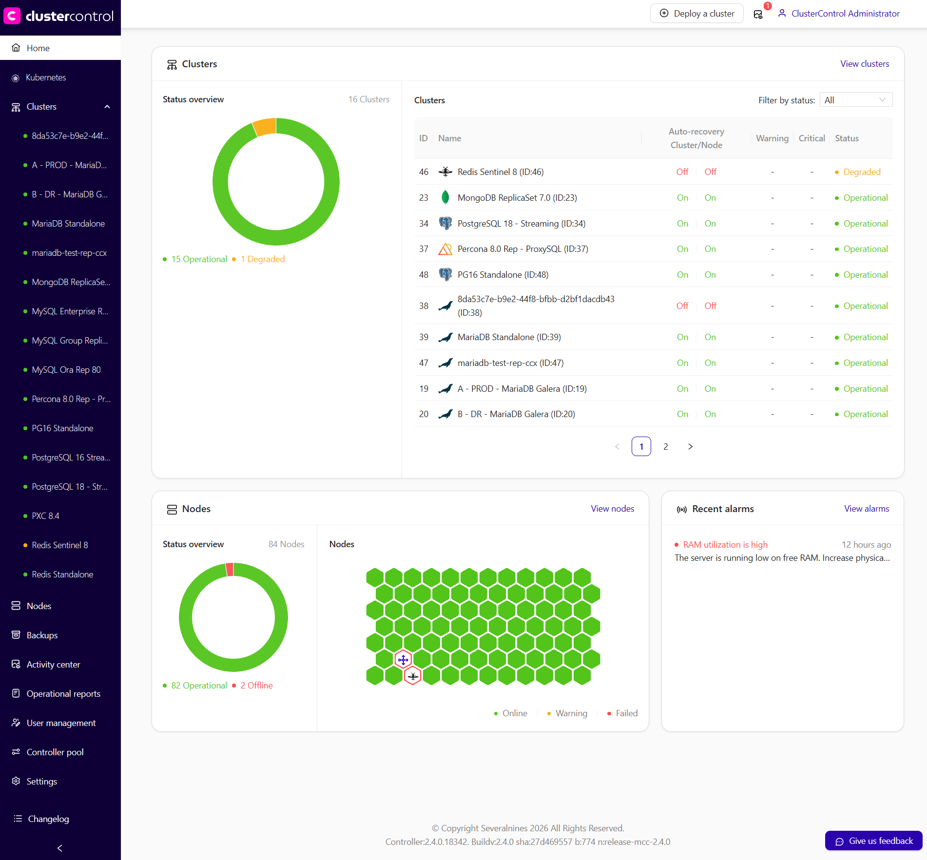
Task: Click the MariaDB icon for A - PROD Galera row
Action: 445,389
